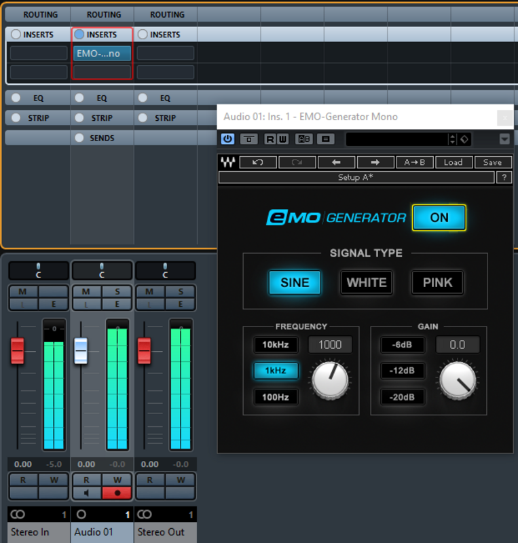Mute the Audio 01 channel
This screenshot has width=518, height=543.
[86, 292]
